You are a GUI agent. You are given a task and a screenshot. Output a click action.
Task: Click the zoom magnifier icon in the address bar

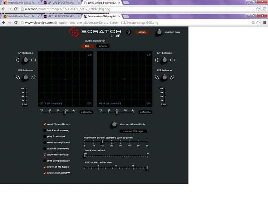pos(253,23)
